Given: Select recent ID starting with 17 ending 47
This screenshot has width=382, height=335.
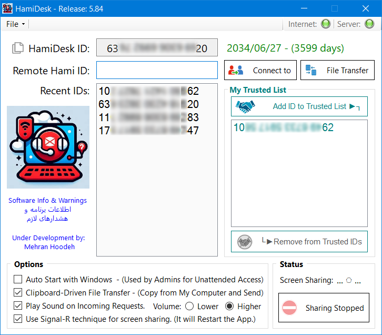Looking at the screenshot, I should [x=148, y=131].
